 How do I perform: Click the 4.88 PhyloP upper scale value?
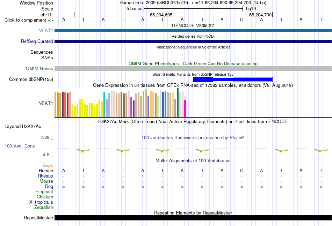point(45,137)
